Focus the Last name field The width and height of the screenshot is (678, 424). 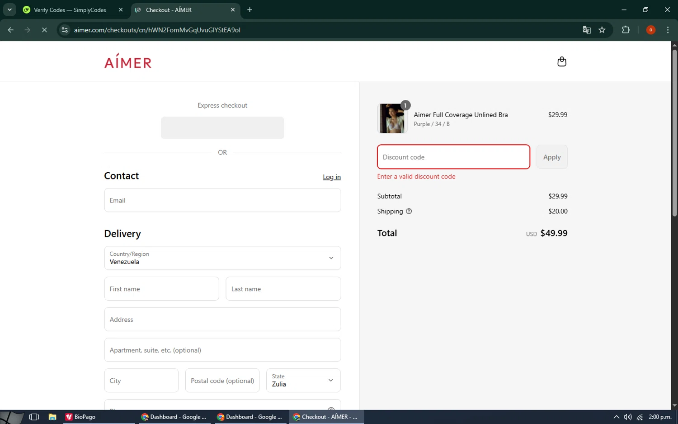pyautogui.click(x=283, y=289)
